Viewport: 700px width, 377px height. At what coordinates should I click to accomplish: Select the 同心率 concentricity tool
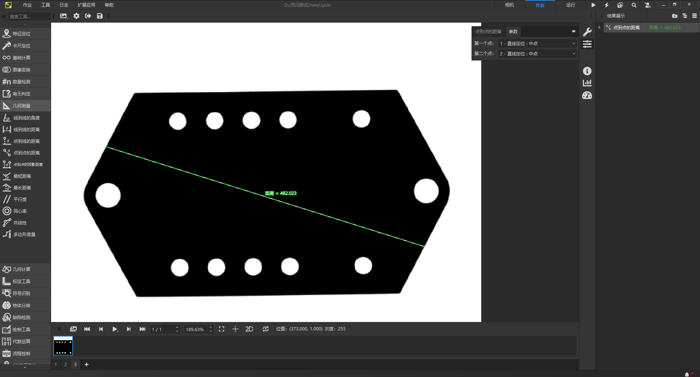20,211
